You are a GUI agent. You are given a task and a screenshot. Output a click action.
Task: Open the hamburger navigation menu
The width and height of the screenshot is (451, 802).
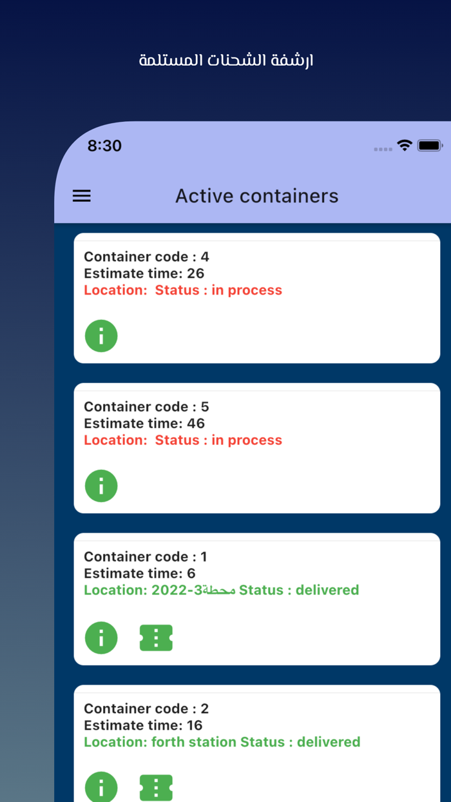pos(82,196)
